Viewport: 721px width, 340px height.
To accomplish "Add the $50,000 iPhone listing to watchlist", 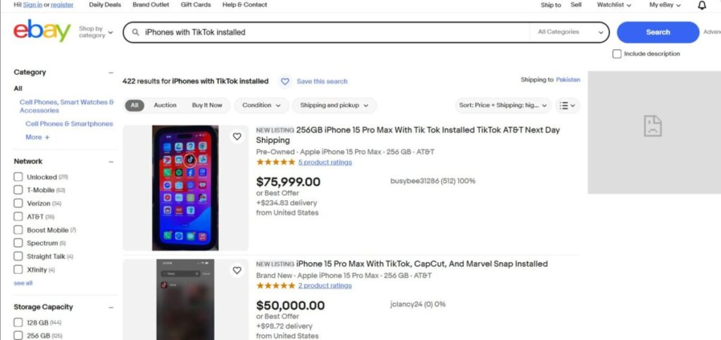I will 237,270.
